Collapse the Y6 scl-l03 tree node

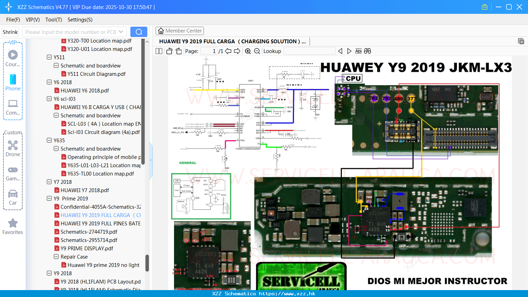49,99
